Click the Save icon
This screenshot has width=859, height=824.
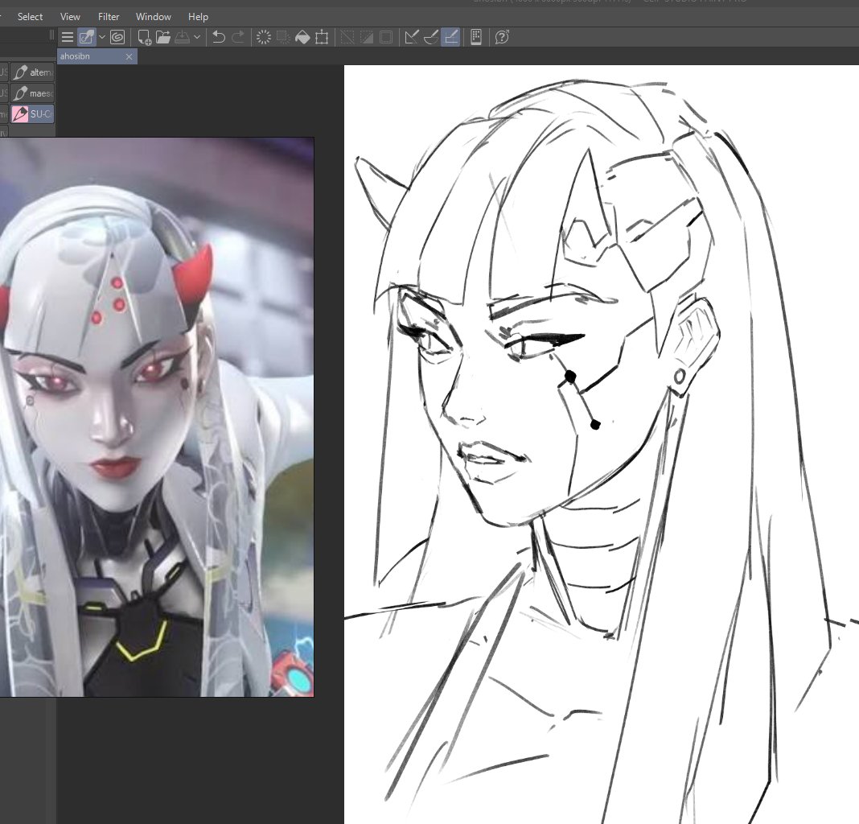tap(183, 37)
